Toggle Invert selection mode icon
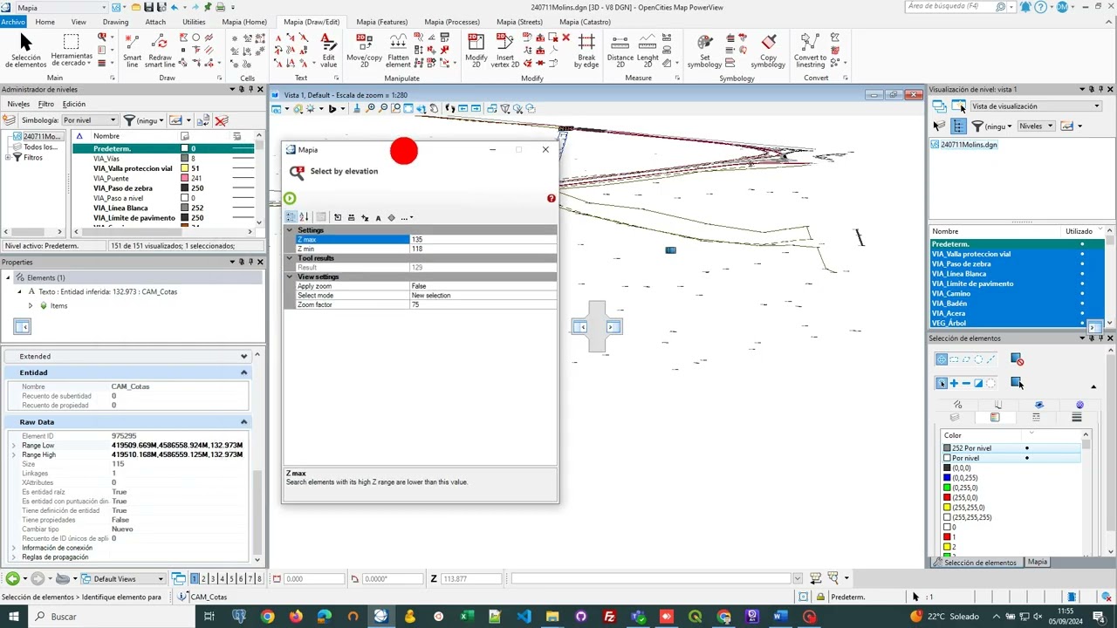The image size is (1117, 628). point(978,383)
